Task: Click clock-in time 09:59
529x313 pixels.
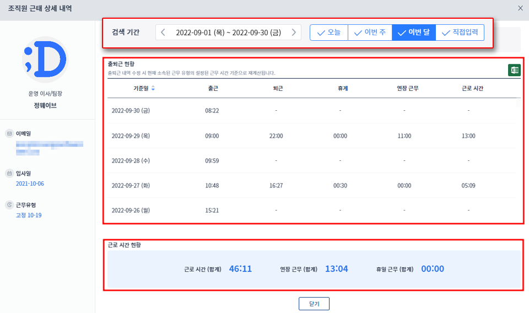Action: [x=212, y=160]
